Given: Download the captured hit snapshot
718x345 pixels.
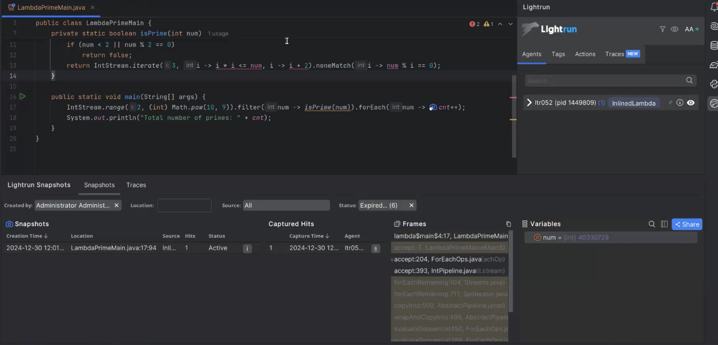Looking at the screenshot, I should [375, 248].
